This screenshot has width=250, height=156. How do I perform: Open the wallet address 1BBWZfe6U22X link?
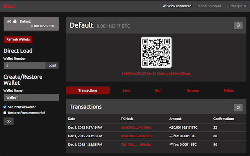[x=156, y=74]
